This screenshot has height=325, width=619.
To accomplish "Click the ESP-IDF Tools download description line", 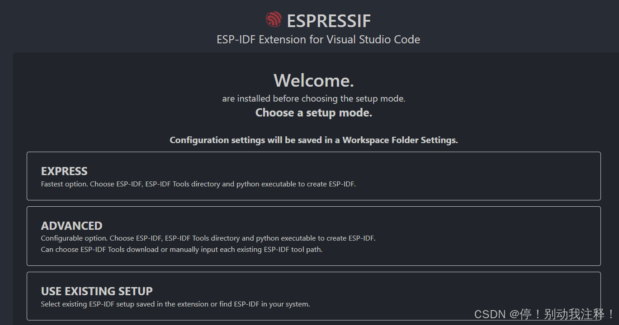I will pos(182,249).
